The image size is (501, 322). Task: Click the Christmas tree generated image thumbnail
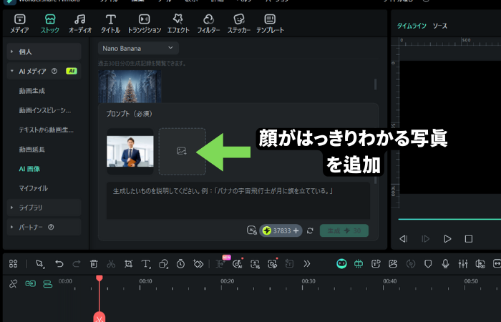point(130,87)
